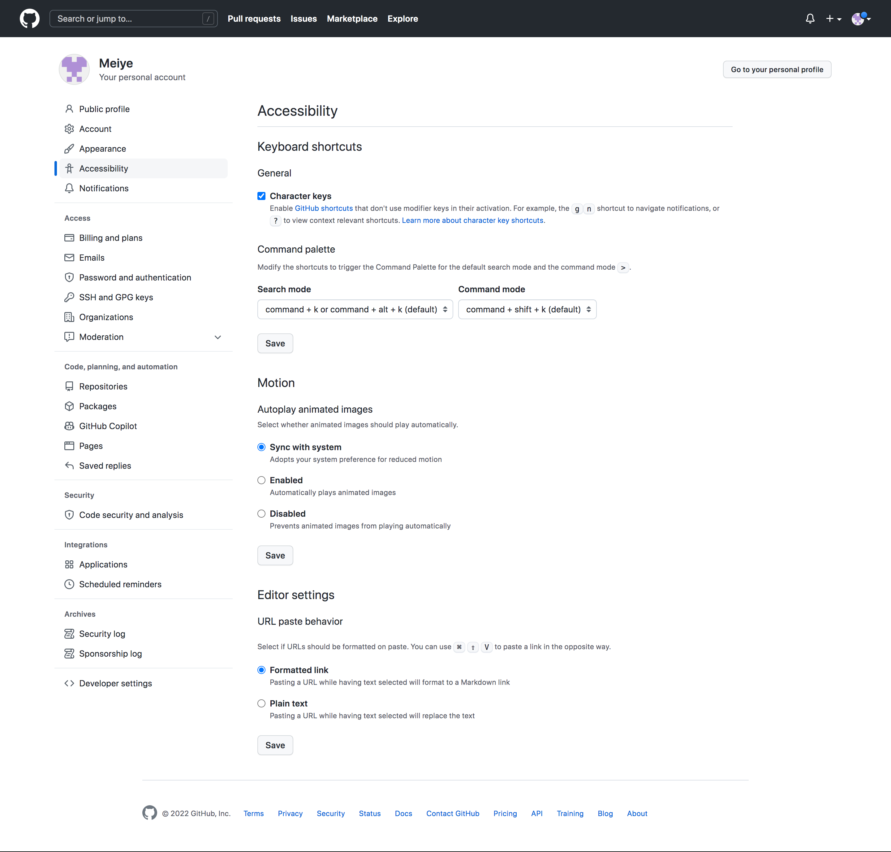The width and height of the screenshot is (891, 852).
Task: Select Sync with system radio button
Action: pyautogui.click(x=261, y=447)
